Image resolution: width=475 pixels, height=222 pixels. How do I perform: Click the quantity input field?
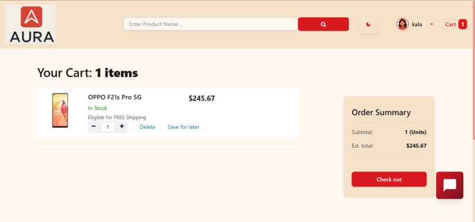click(108, 127)
